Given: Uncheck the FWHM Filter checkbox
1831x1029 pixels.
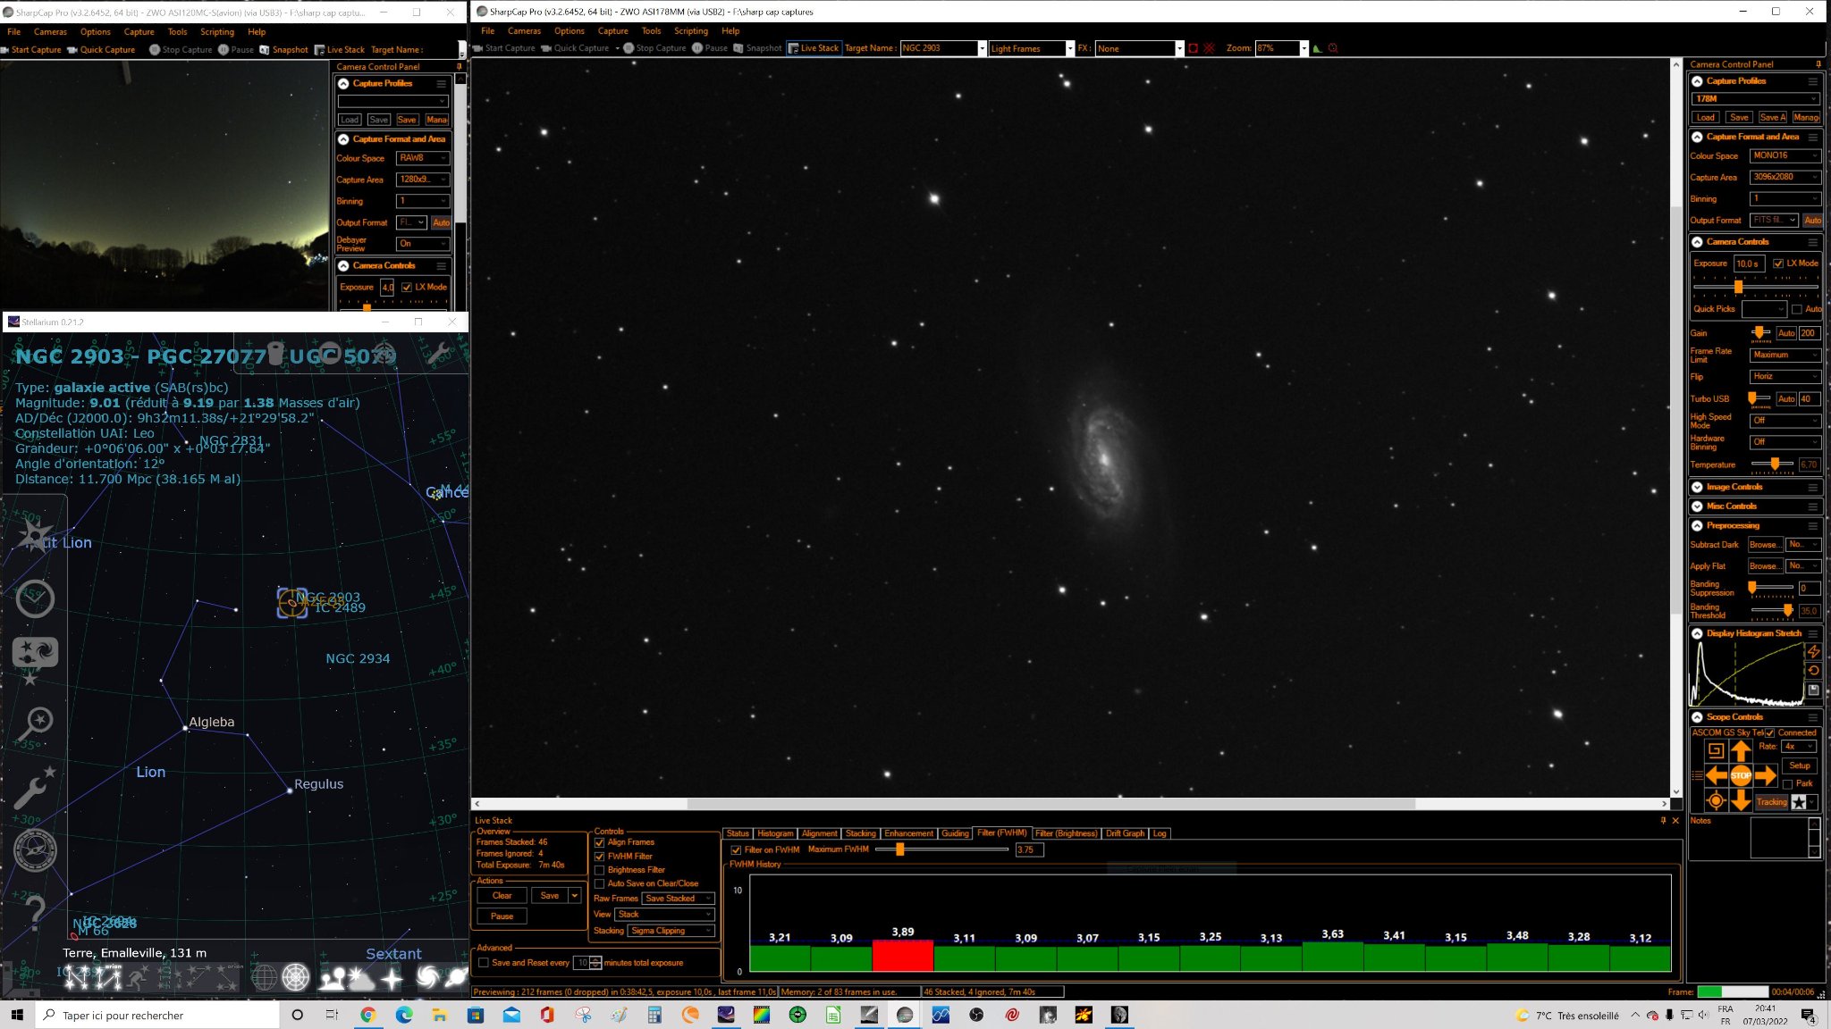Looking at the screenshot, I should coord(600,856).
